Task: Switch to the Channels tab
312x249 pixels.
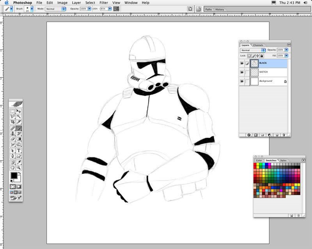Action: tap(258, 45)
